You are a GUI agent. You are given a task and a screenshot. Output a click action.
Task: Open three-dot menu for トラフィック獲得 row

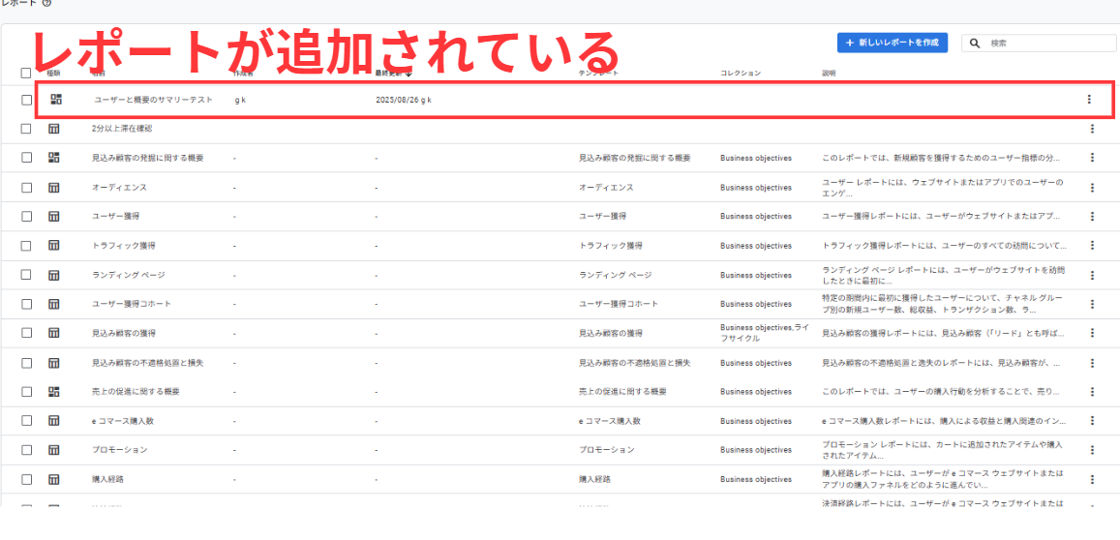click(1092, 246)
